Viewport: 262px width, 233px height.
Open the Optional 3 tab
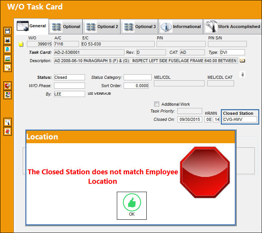pyautogui.click(x=140, y=27)
